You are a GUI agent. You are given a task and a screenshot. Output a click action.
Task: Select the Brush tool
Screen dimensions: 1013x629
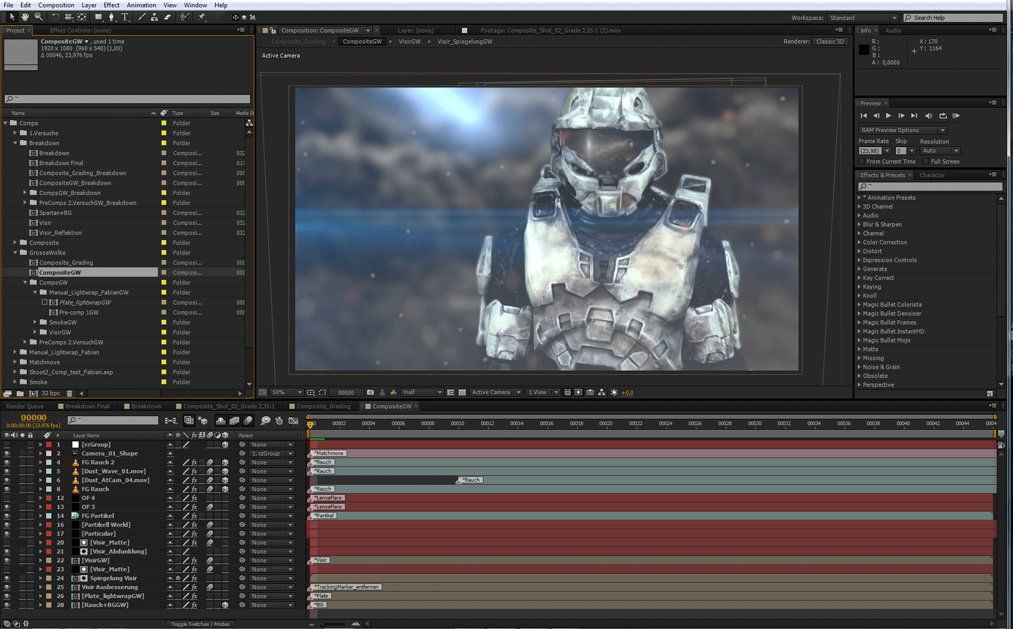[x=141, y=17]
